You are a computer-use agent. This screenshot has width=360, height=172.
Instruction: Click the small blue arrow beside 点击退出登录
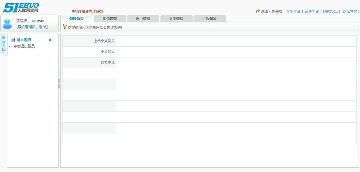click(9, 46)
